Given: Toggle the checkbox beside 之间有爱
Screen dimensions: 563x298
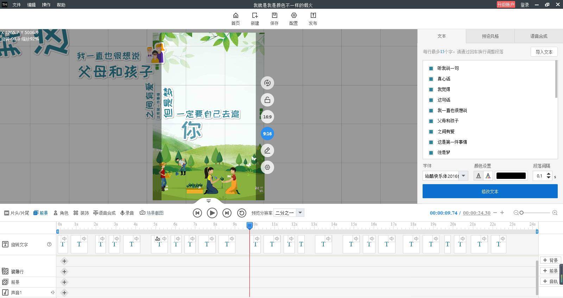Looking at the screenshot, I should pyautogui.click(x=431, y=131).
